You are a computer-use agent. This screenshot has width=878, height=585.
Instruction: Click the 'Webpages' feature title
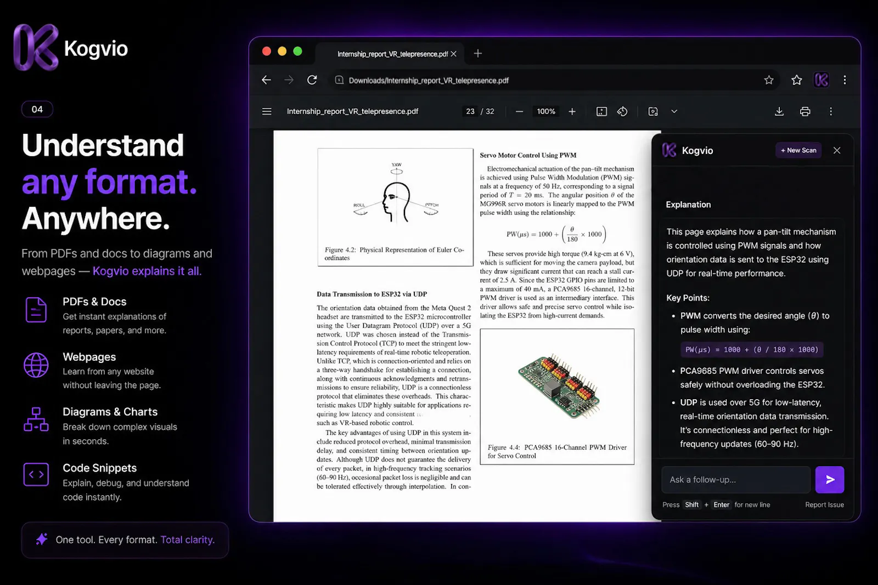[89, 357]
